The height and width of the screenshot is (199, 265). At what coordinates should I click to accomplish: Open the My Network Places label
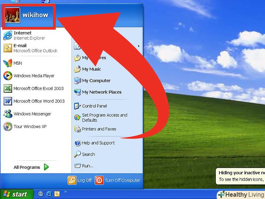tap(102, 92)
